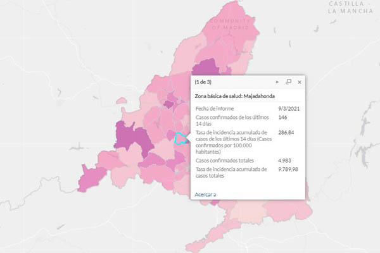The height and width of the screenshot is (253, 380).
Task: Close the Majadahonda info popup
Action: click(300, 82)
